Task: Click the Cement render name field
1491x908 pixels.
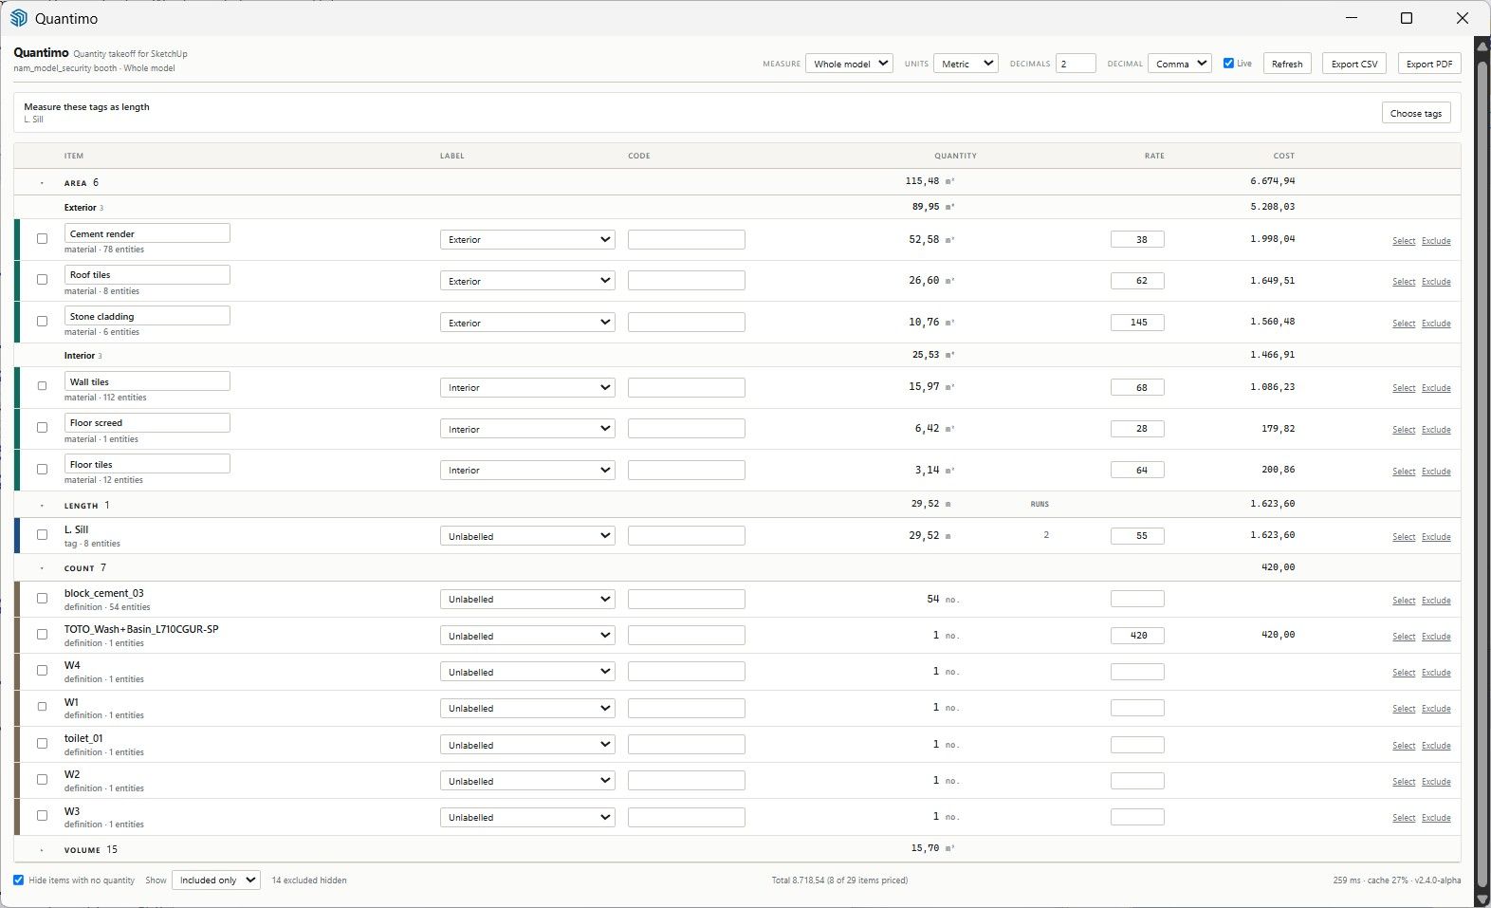Action: coord(147,233)
